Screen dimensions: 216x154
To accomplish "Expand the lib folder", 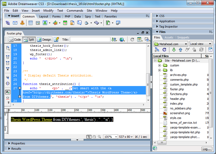I will [x=159, y=70].
